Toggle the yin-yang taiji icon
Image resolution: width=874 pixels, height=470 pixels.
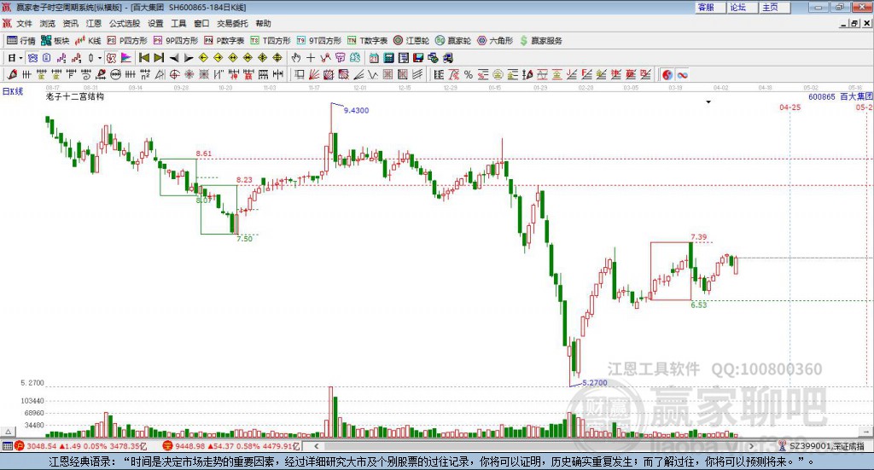(x=667, y=74)
